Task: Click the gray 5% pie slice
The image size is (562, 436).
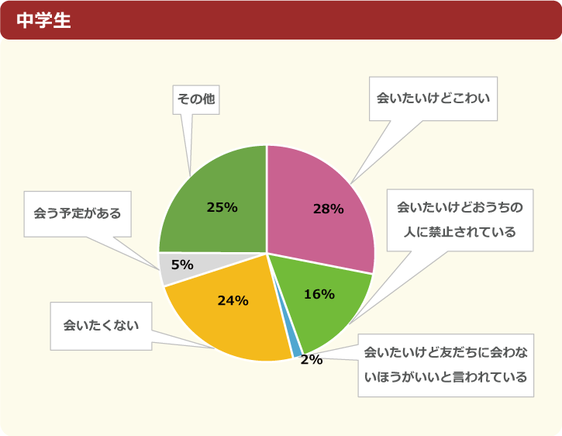Action: click(x=179, y=268)
